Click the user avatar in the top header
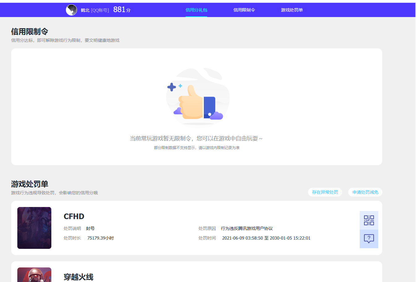This screenshot has height=282, width=416. coord(71,10)
